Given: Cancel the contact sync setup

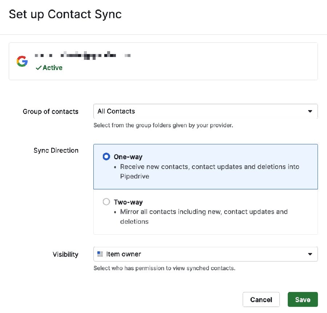Looking at the screenshot, I should coord(261,299).
